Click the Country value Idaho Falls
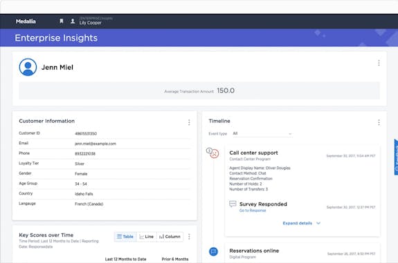Viewport: 398px width, 263px height. 84,194
